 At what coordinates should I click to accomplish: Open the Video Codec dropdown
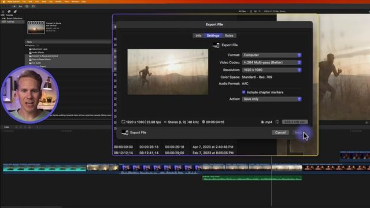tap(272, 62)
